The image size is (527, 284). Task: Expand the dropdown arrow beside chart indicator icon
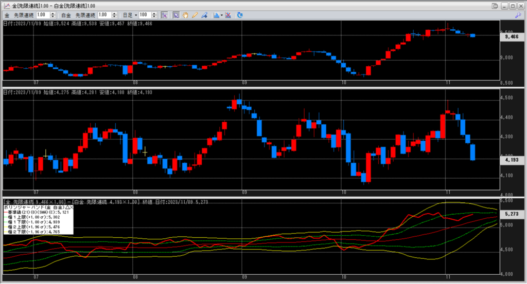221,15
